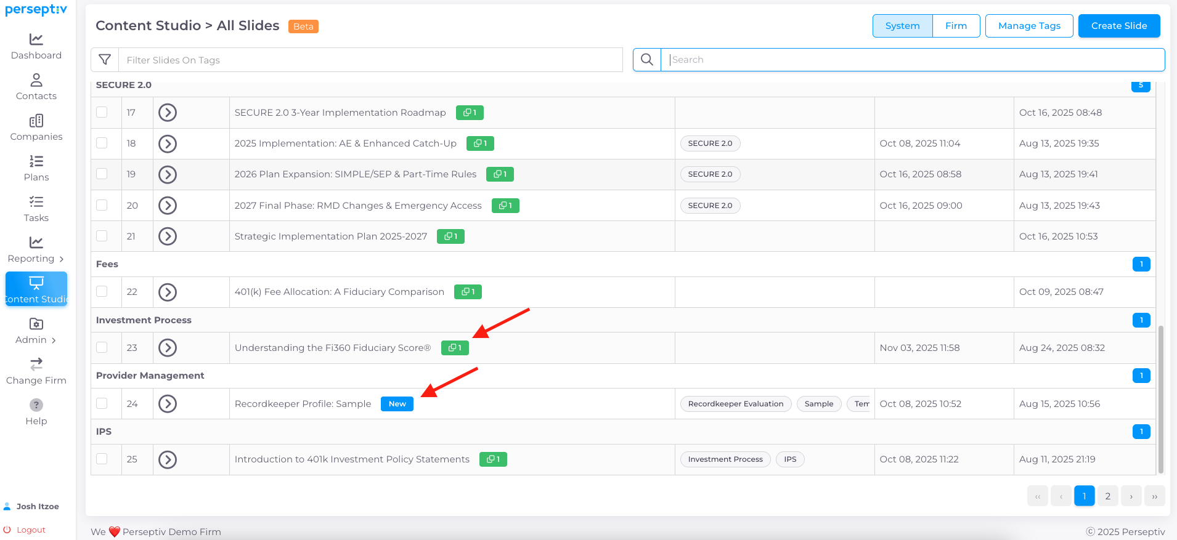Click the filter funnel icon
The width and height of the screenshot is (1177, 540).
pyautogui.click(x=105, y=60)
